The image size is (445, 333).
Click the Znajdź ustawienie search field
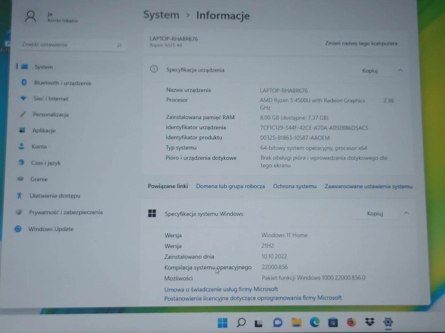point(72,45)
